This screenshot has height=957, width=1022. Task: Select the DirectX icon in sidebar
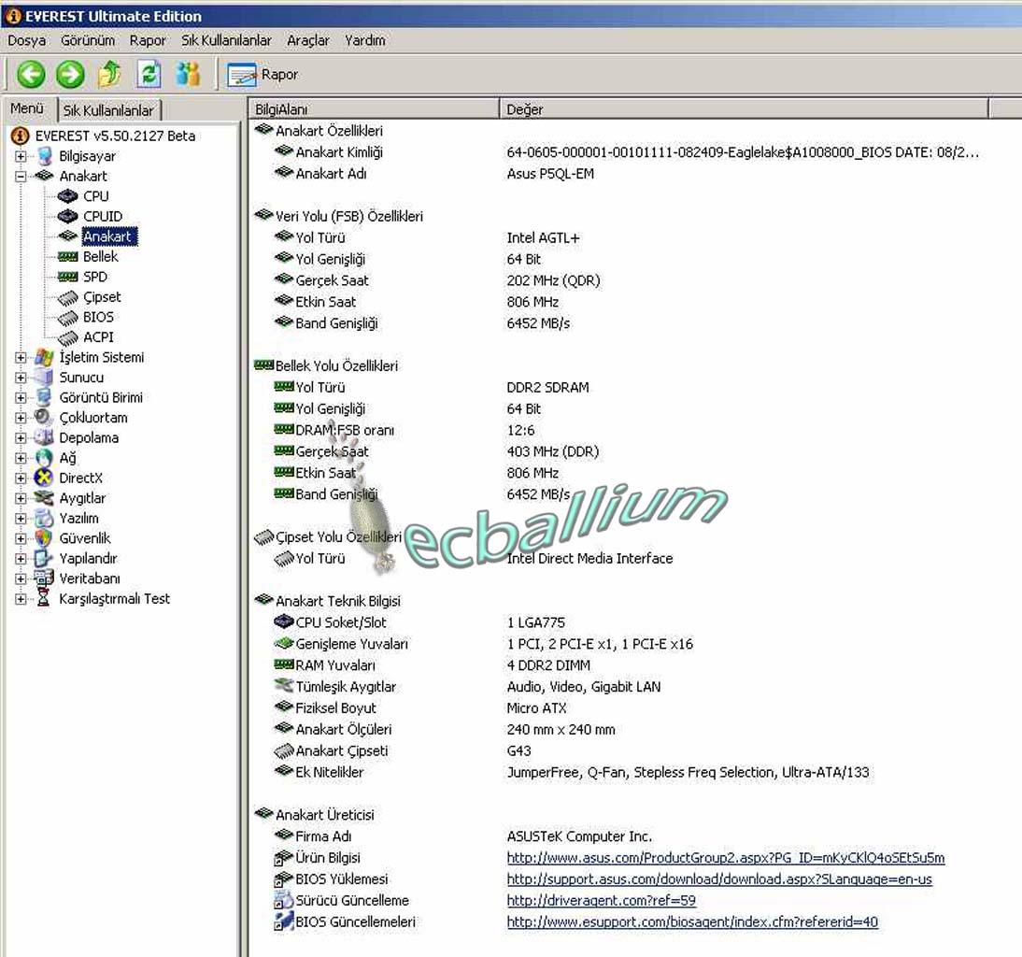(43, 478)
